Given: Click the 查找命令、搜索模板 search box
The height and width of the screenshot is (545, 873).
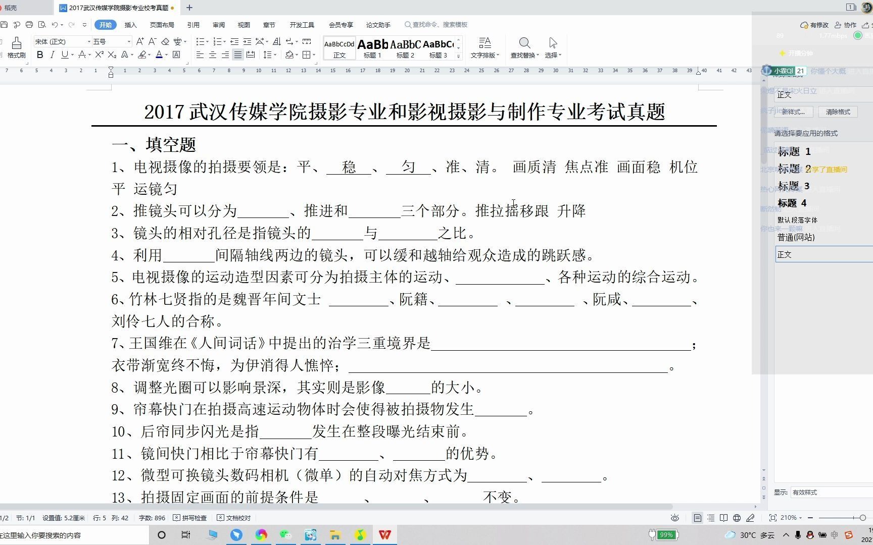Looking at the screenshot, I should point(436,24).
